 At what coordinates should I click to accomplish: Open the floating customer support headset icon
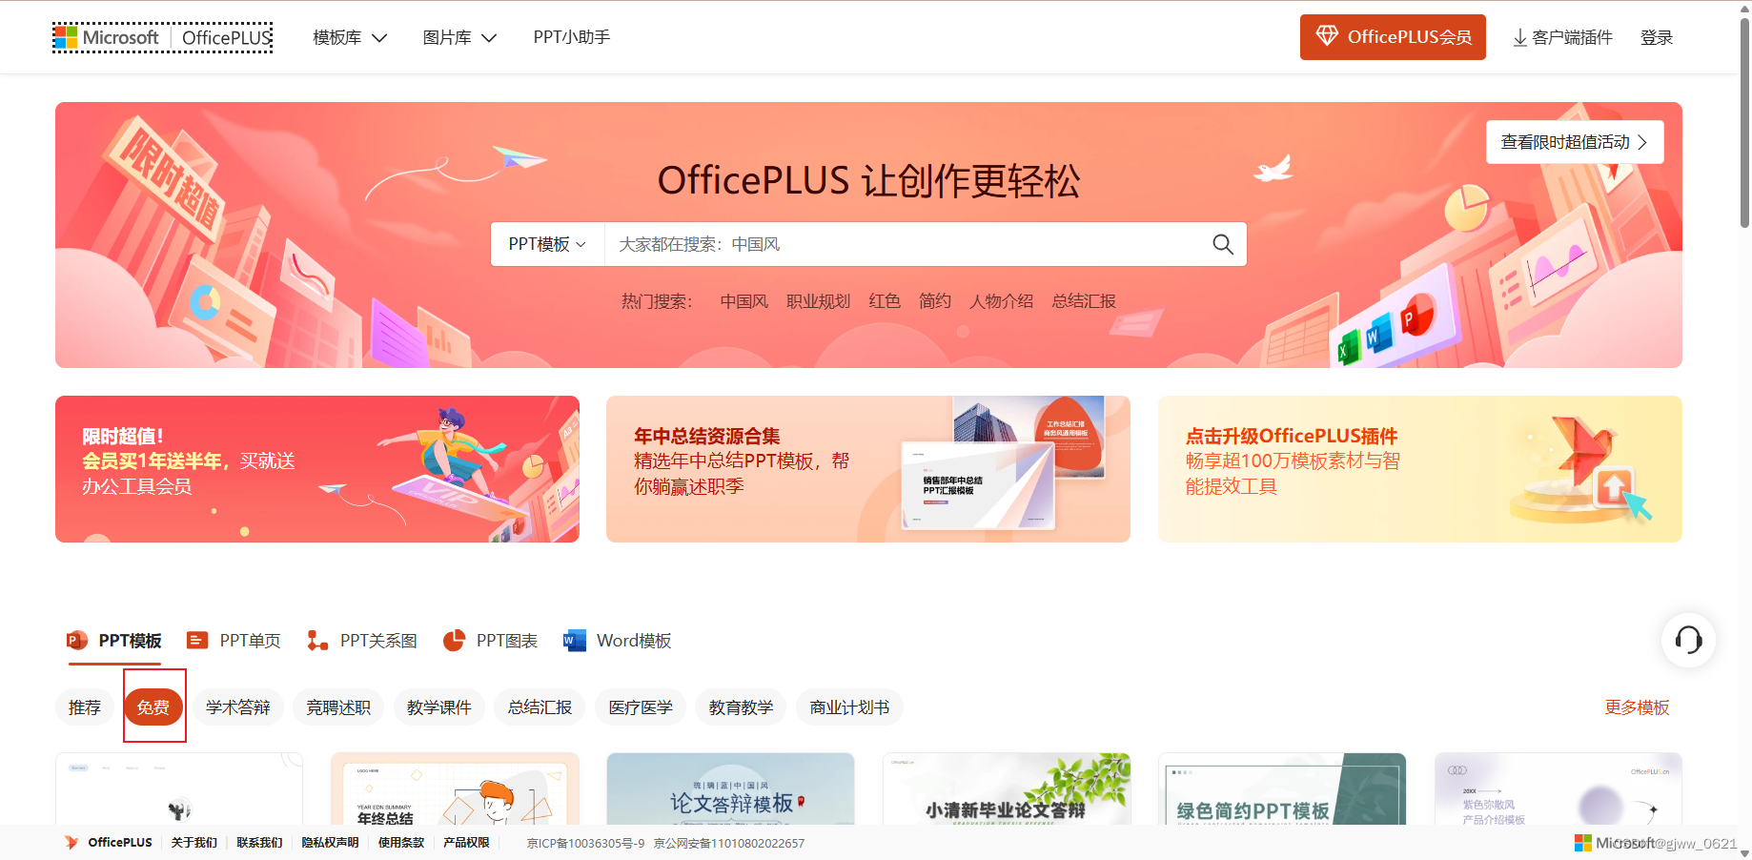click(x=1687, y=641)
